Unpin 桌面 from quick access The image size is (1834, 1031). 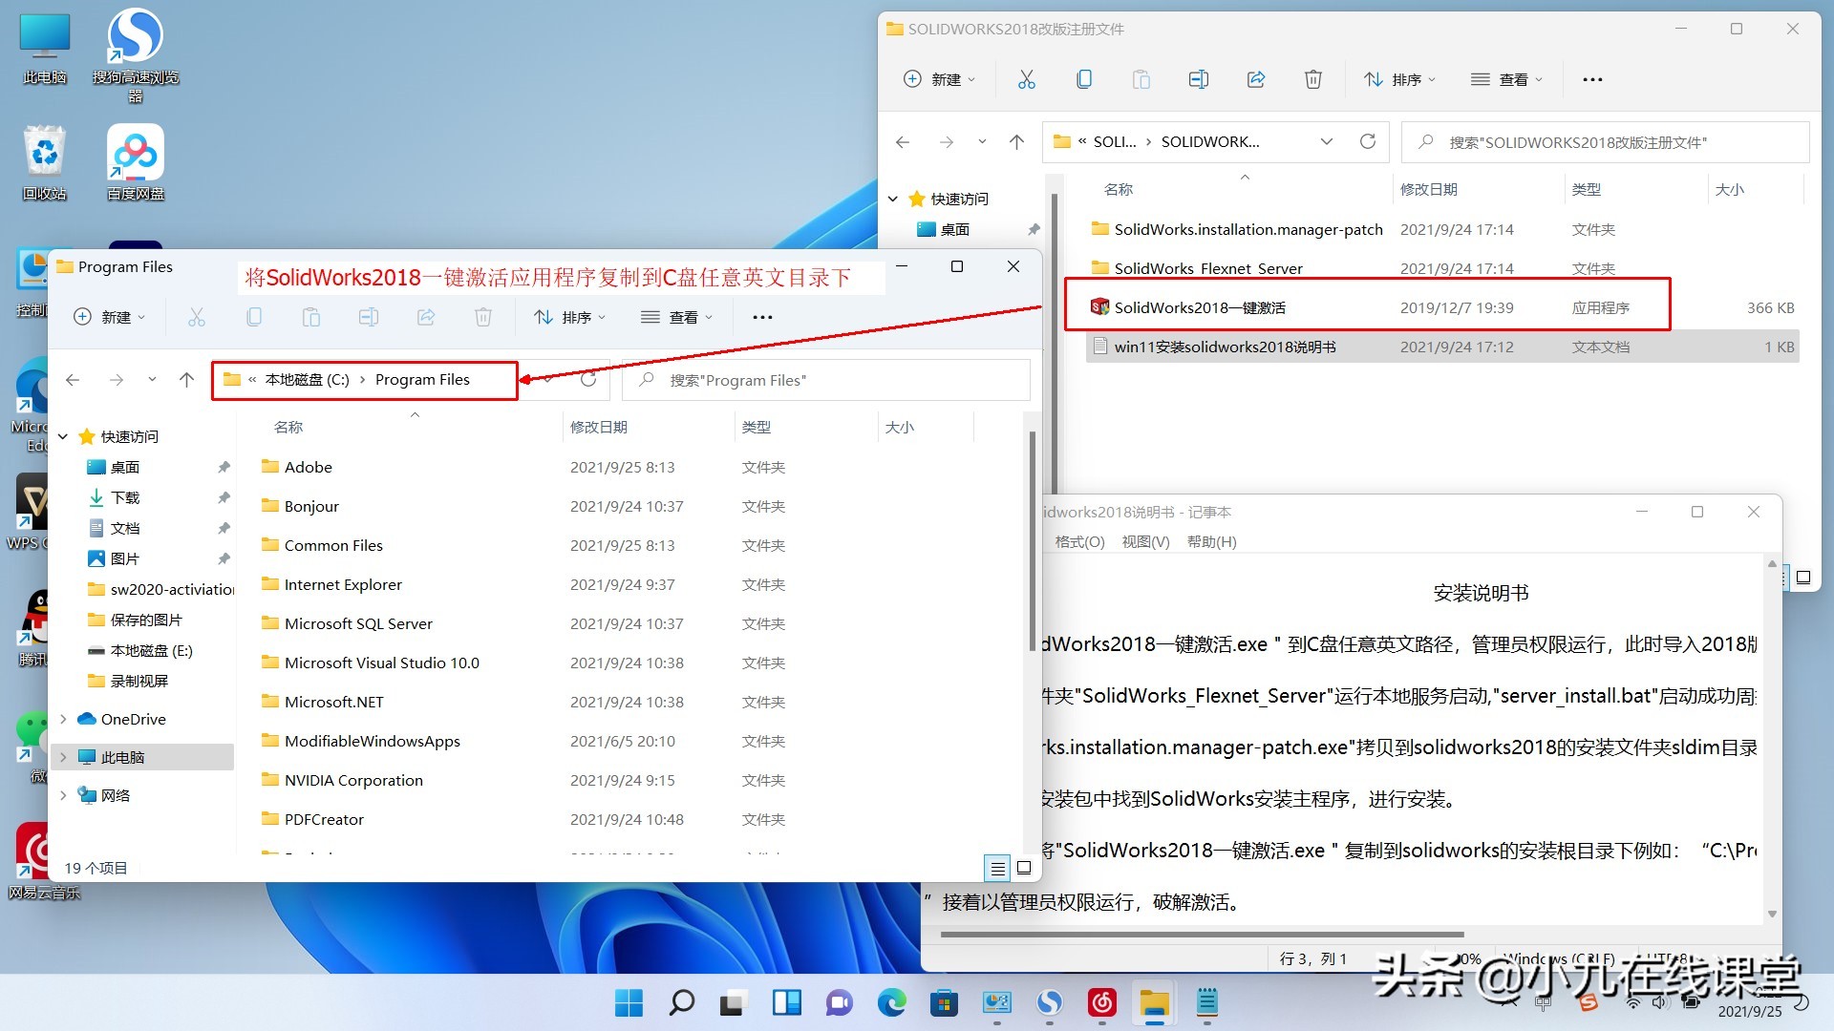tap(1034, 229)
